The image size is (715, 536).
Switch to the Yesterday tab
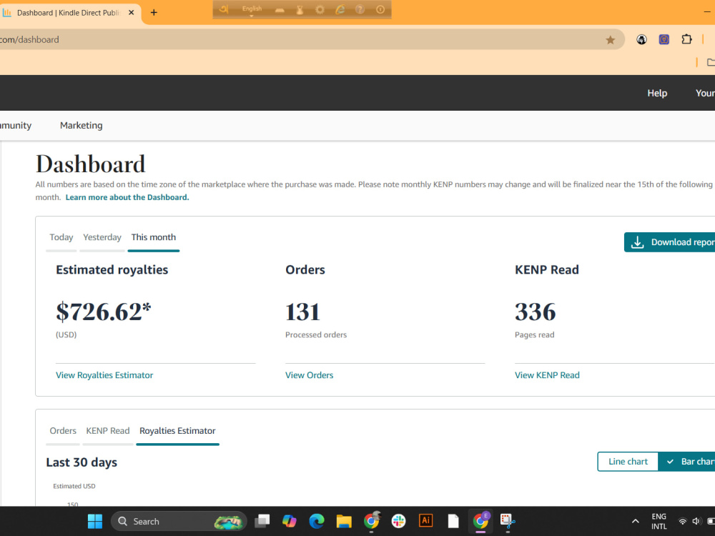[102, 237]
